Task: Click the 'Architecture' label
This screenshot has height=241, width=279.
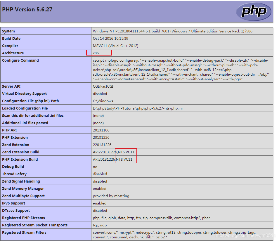Action: pyautogui.click(x=13, y=53)
